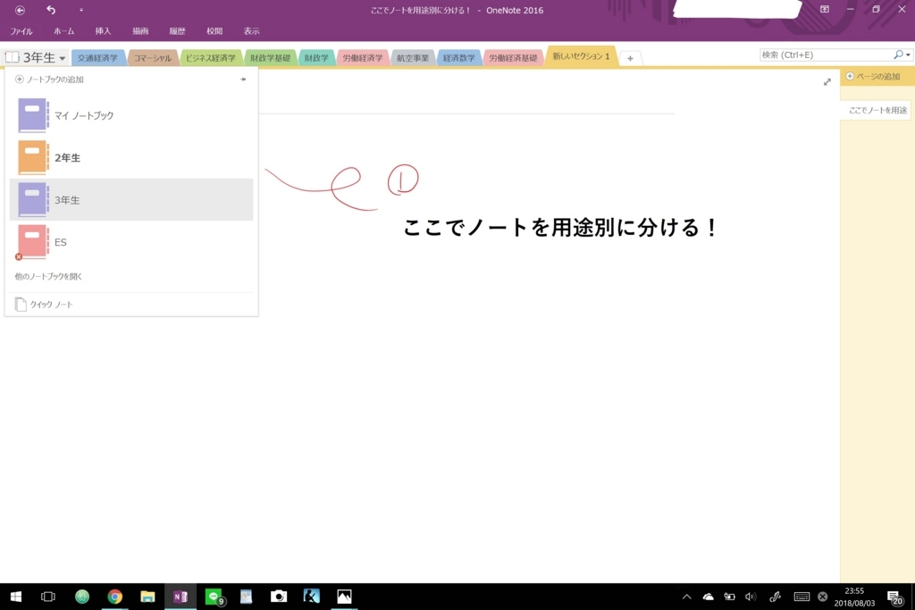The width and height of the screenshot is (915, 610).
Task: Click the Undo icon in the quick access toolbar
Action: point(51,10)
